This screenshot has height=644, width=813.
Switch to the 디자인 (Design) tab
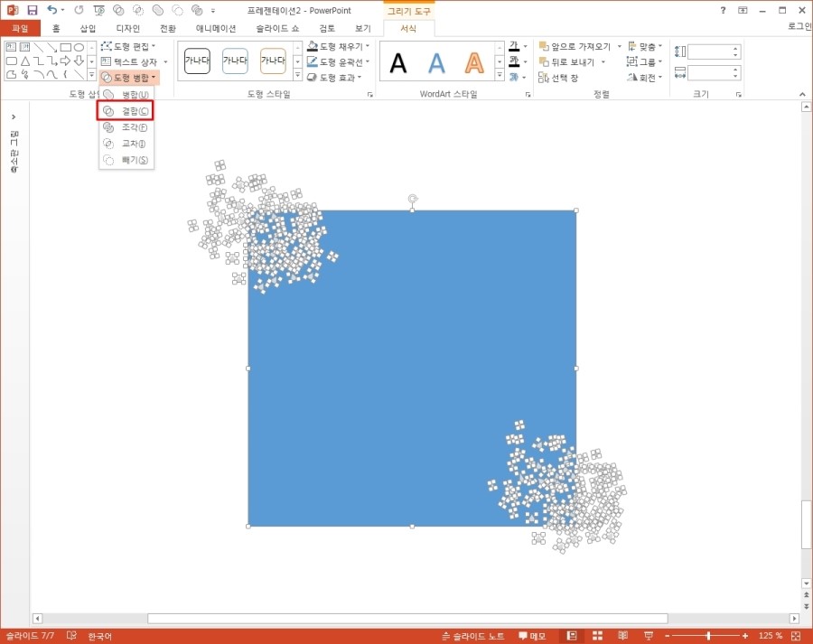point(127,29)
